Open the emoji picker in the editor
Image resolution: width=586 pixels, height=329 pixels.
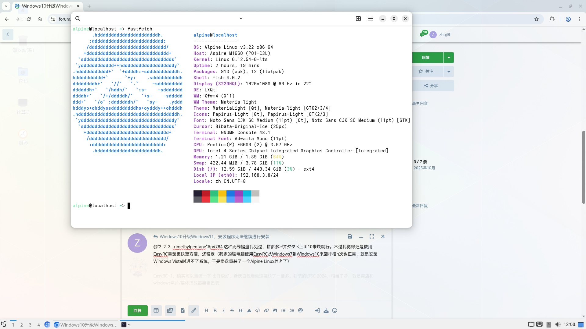335,310
